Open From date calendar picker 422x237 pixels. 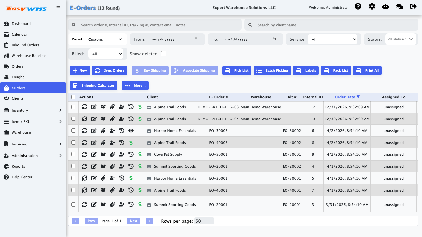(x=196, y=39)
